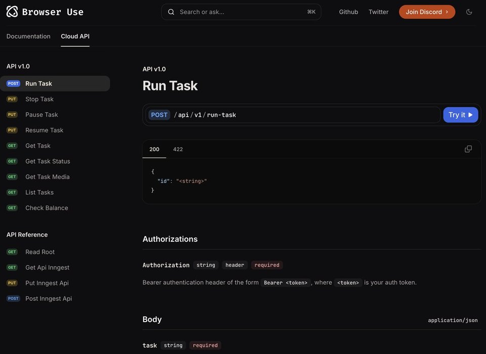Navigate to List Tasks endpoint
This screenshot has width=486, height=354.
click(x=39, y=192)
